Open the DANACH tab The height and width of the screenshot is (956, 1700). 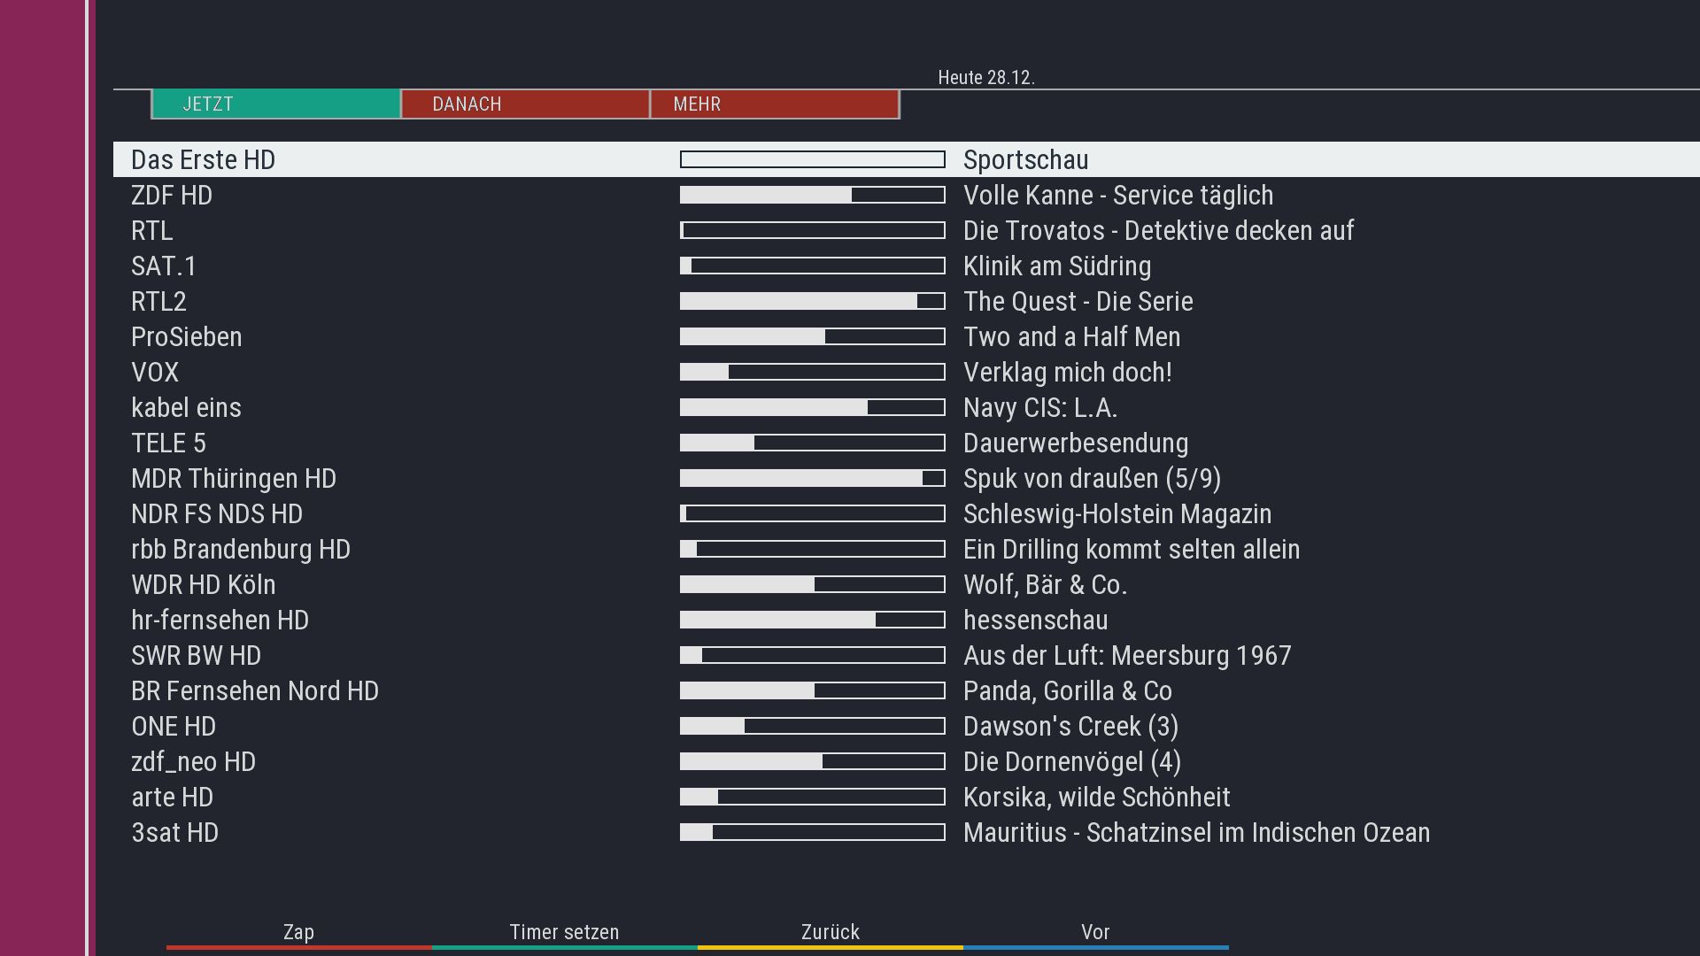(x=525, y=104)
